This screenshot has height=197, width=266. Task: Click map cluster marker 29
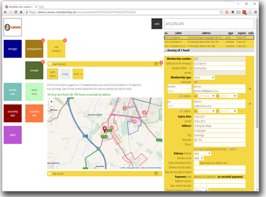134,121
